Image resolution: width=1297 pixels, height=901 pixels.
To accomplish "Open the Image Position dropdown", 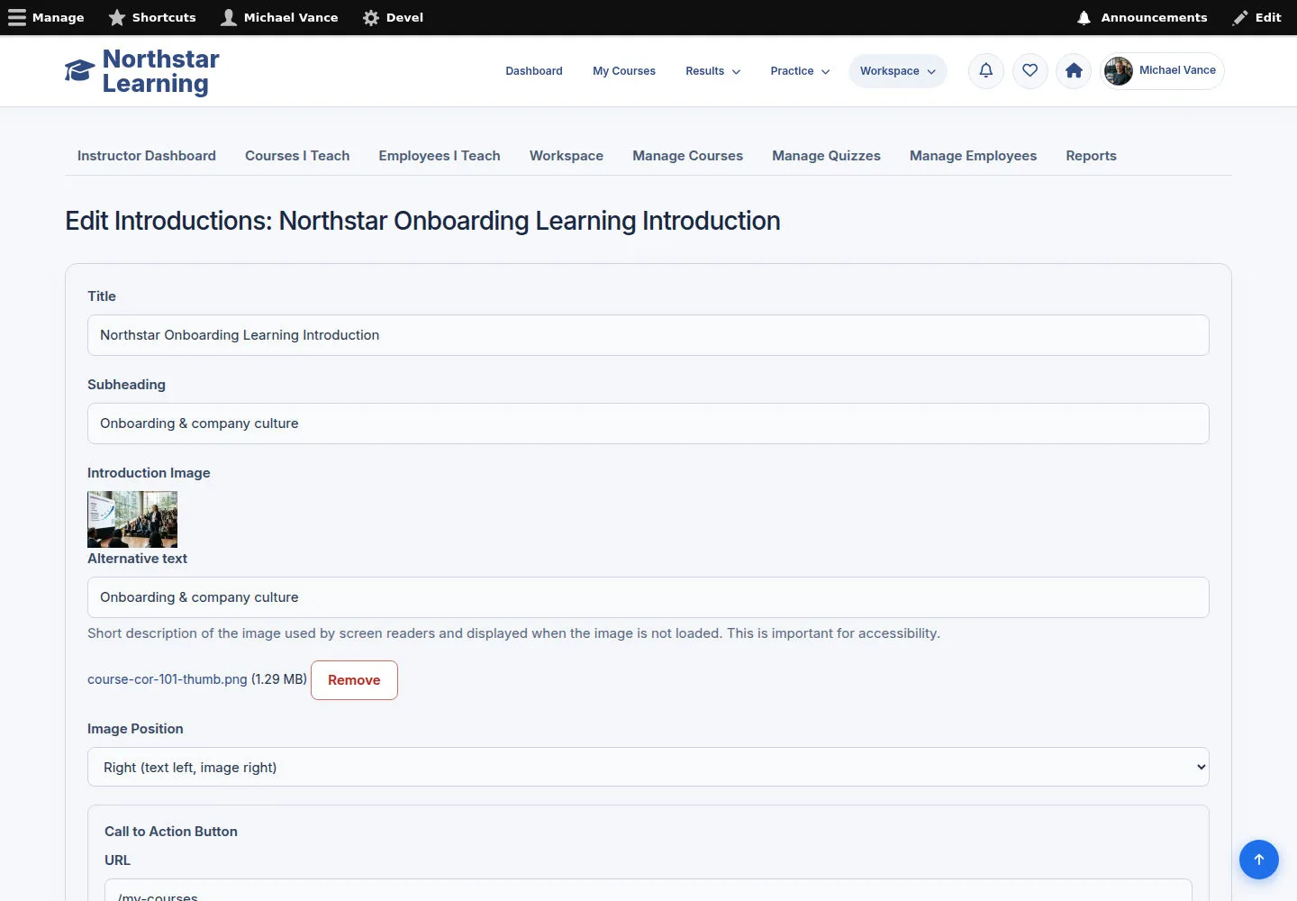I will point(648,767).
